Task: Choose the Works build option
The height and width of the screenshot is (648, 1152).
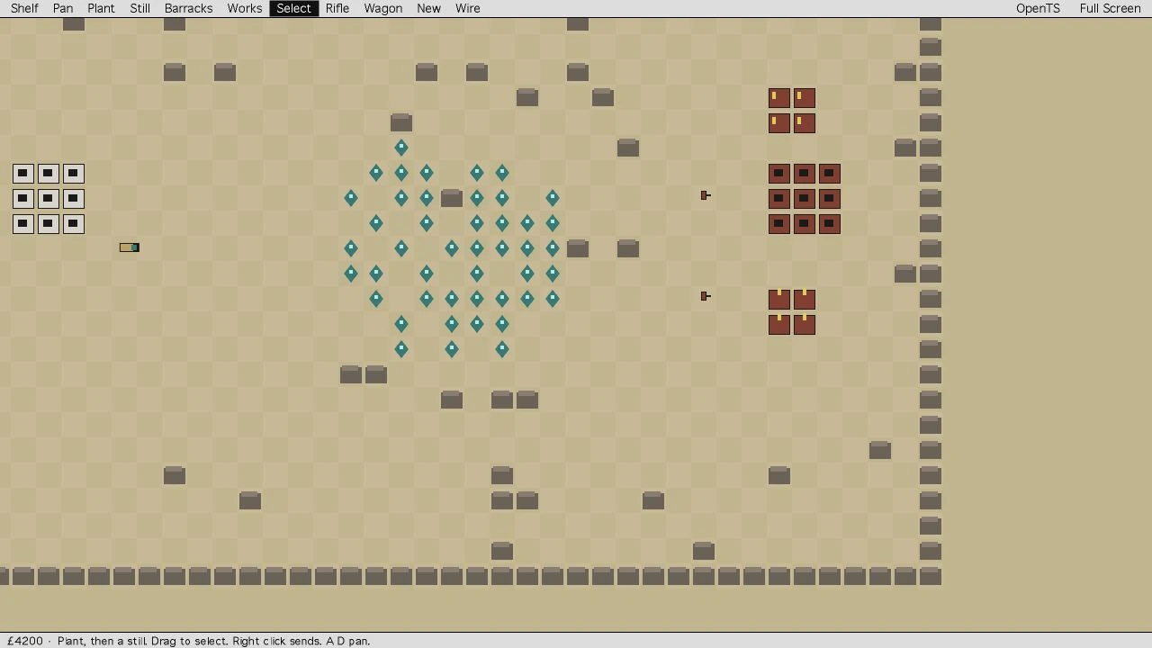Action: (x=245, y=8)
